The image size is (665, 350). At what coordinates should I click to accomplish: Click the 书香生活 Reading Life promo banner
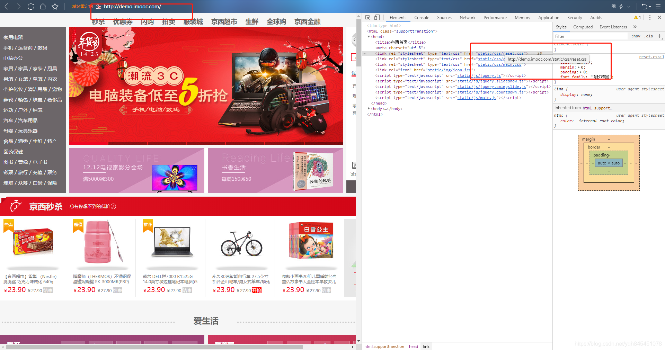[275, 171]
